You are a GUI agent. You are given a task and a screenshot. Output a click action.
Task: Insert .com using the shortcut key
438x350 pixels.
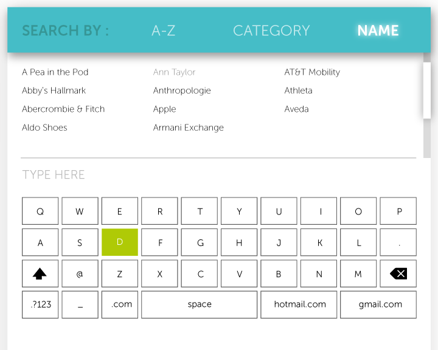[120, 304]
